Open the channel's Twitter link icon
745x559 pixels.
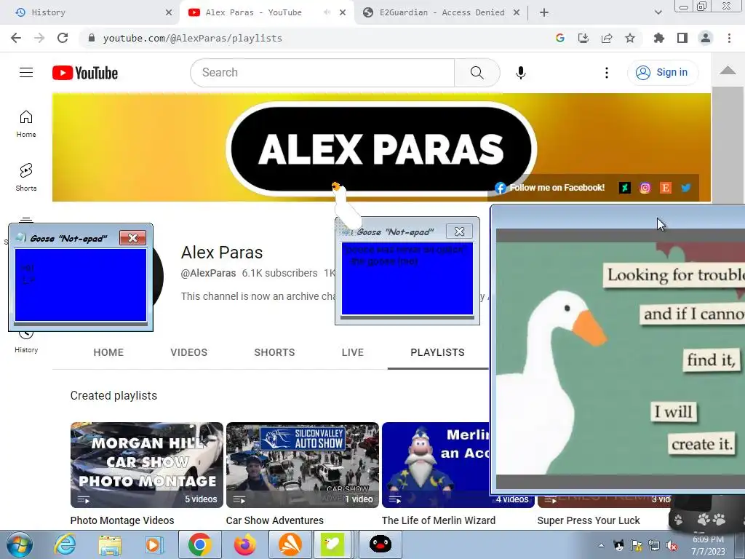pos(685,188)
